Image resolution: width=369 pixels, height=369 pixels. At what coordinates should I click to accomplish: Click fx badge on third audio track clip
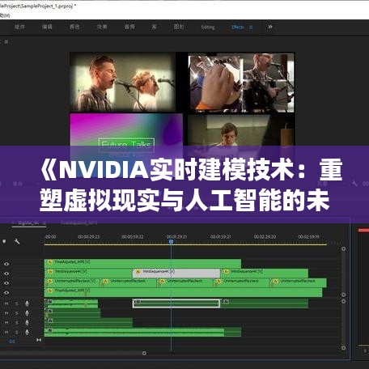click(x=50, y=320)
